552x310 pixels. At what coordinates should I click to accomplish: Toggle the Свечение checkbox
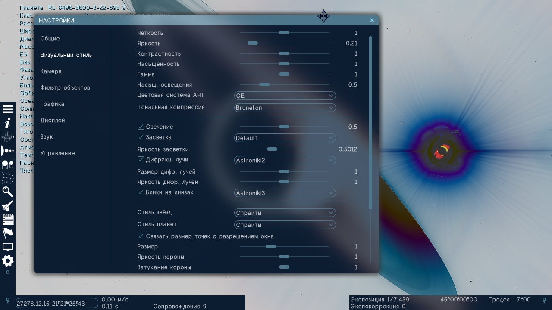[x=141, y=127]
